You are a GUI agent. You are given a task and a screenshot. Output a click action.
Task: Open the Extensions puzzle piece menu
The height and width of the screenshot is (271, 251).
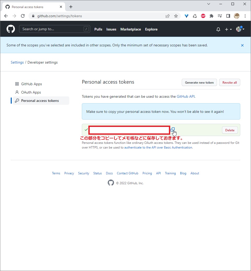[212, 16]
